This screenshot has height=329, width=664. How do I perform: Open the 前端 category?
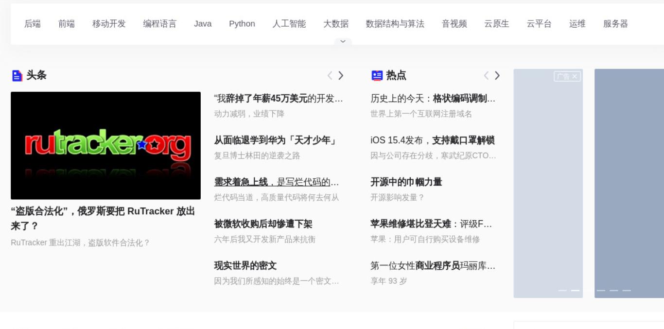67,24
